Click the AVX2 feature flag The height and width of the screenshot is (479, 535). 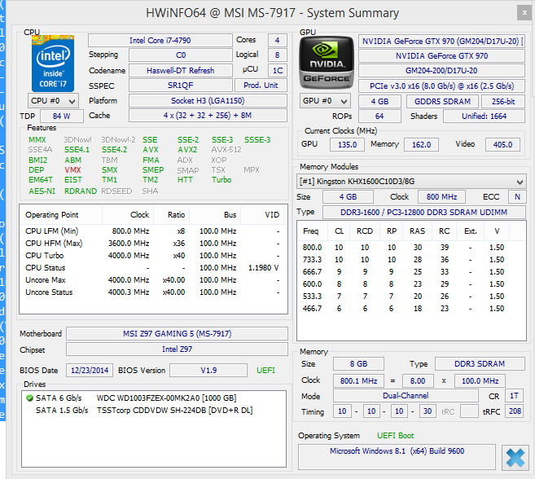[187, 150]
